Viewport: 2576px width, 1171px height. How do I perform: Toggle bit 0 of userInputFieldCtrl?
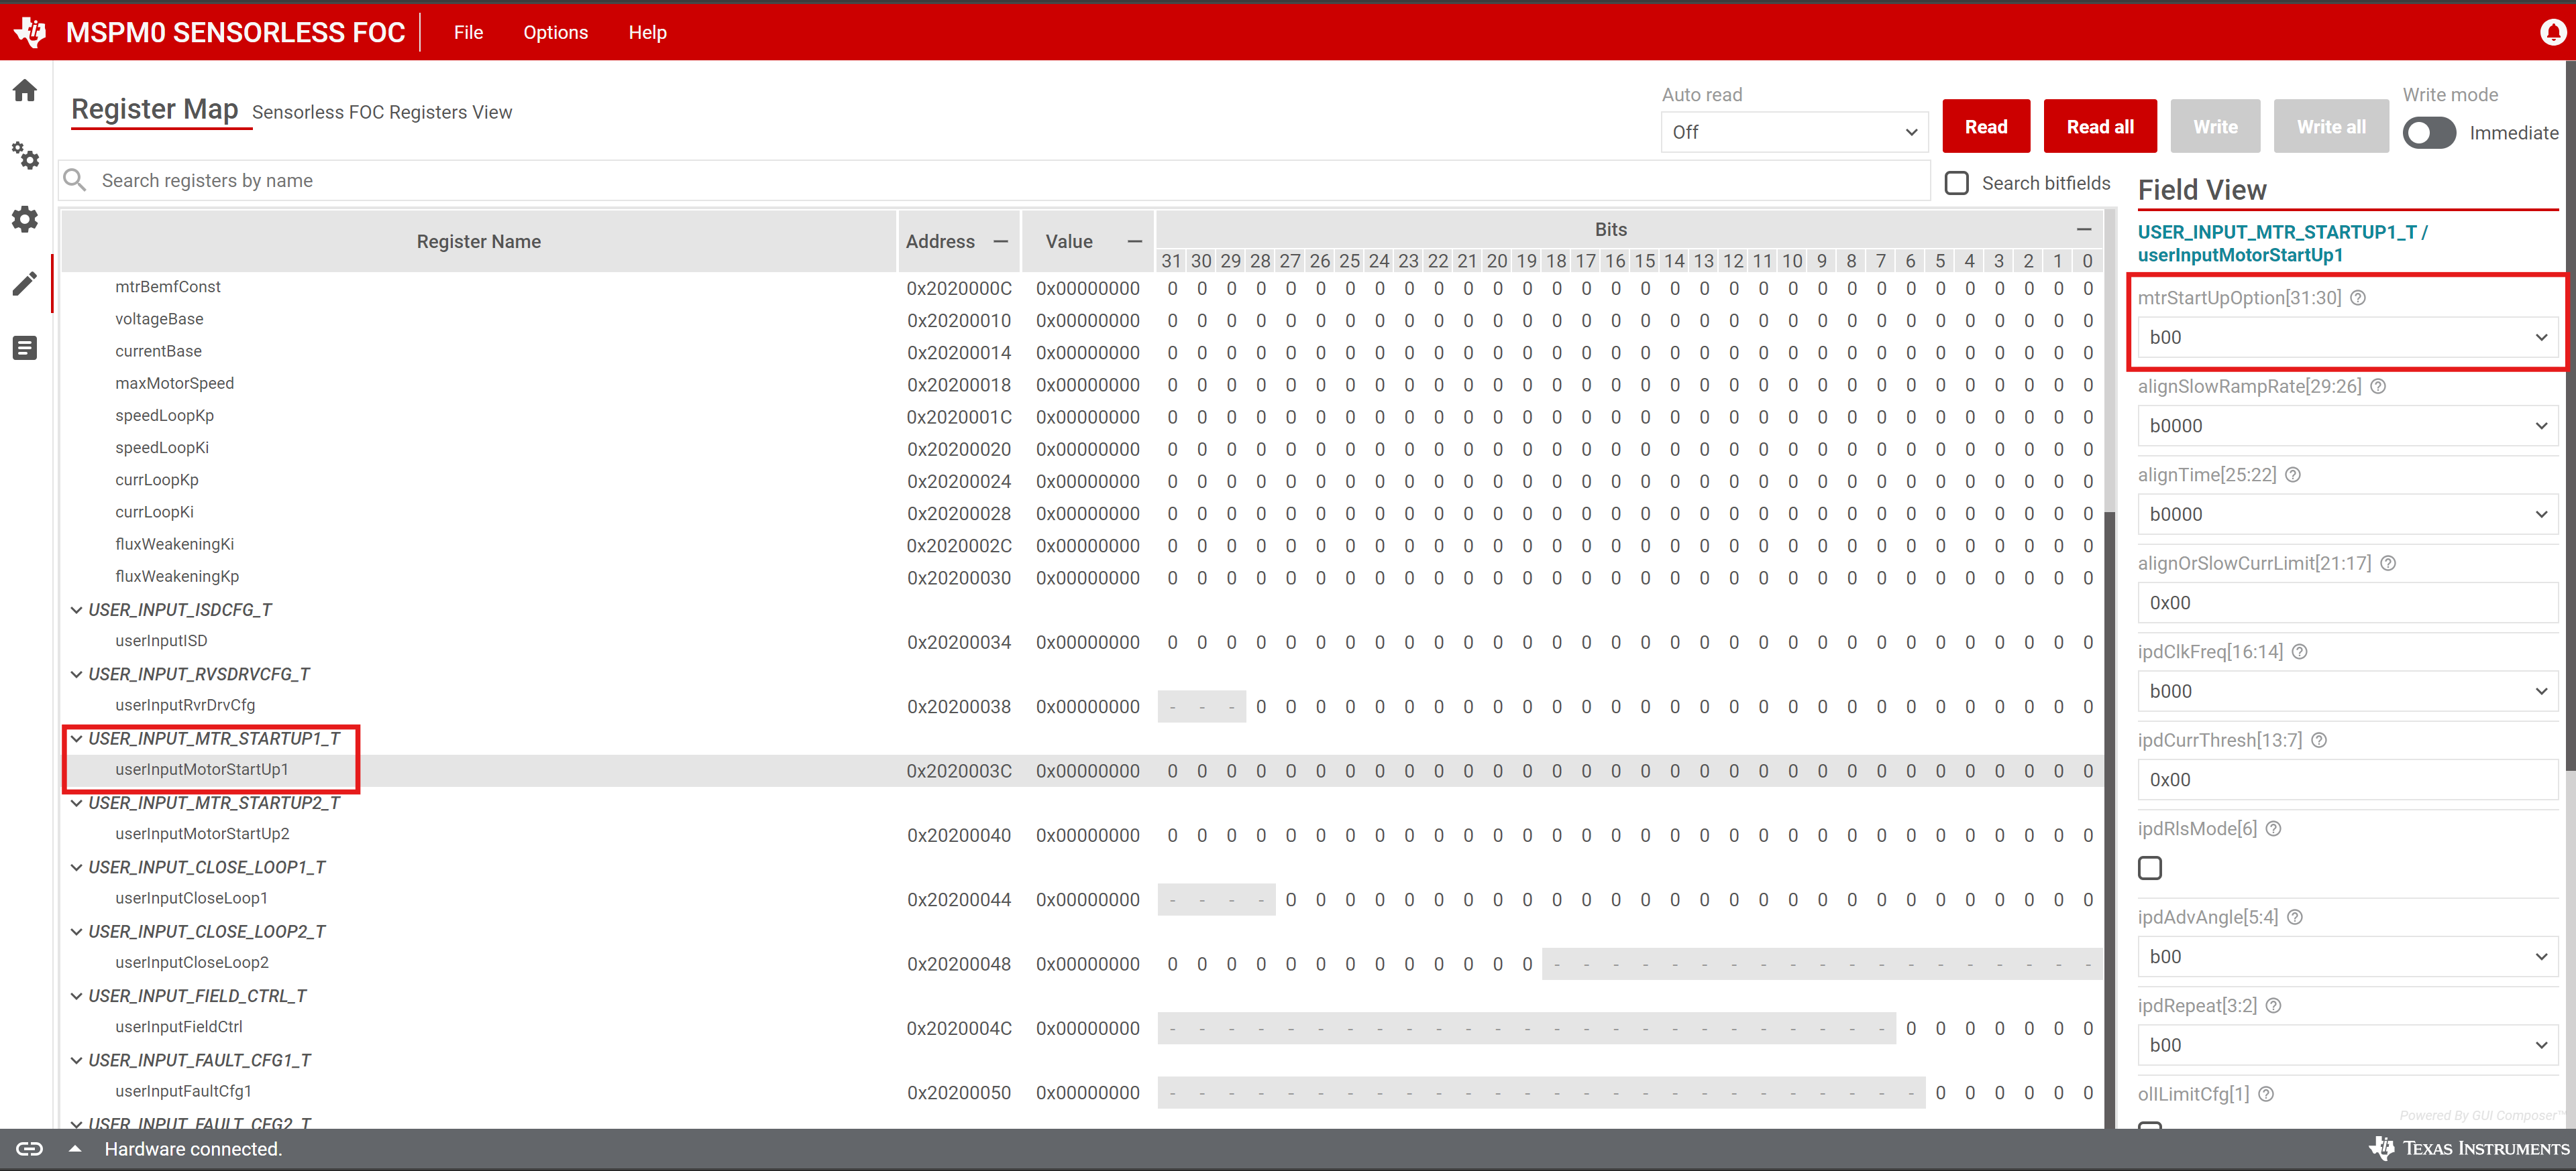(2088, 1028)
